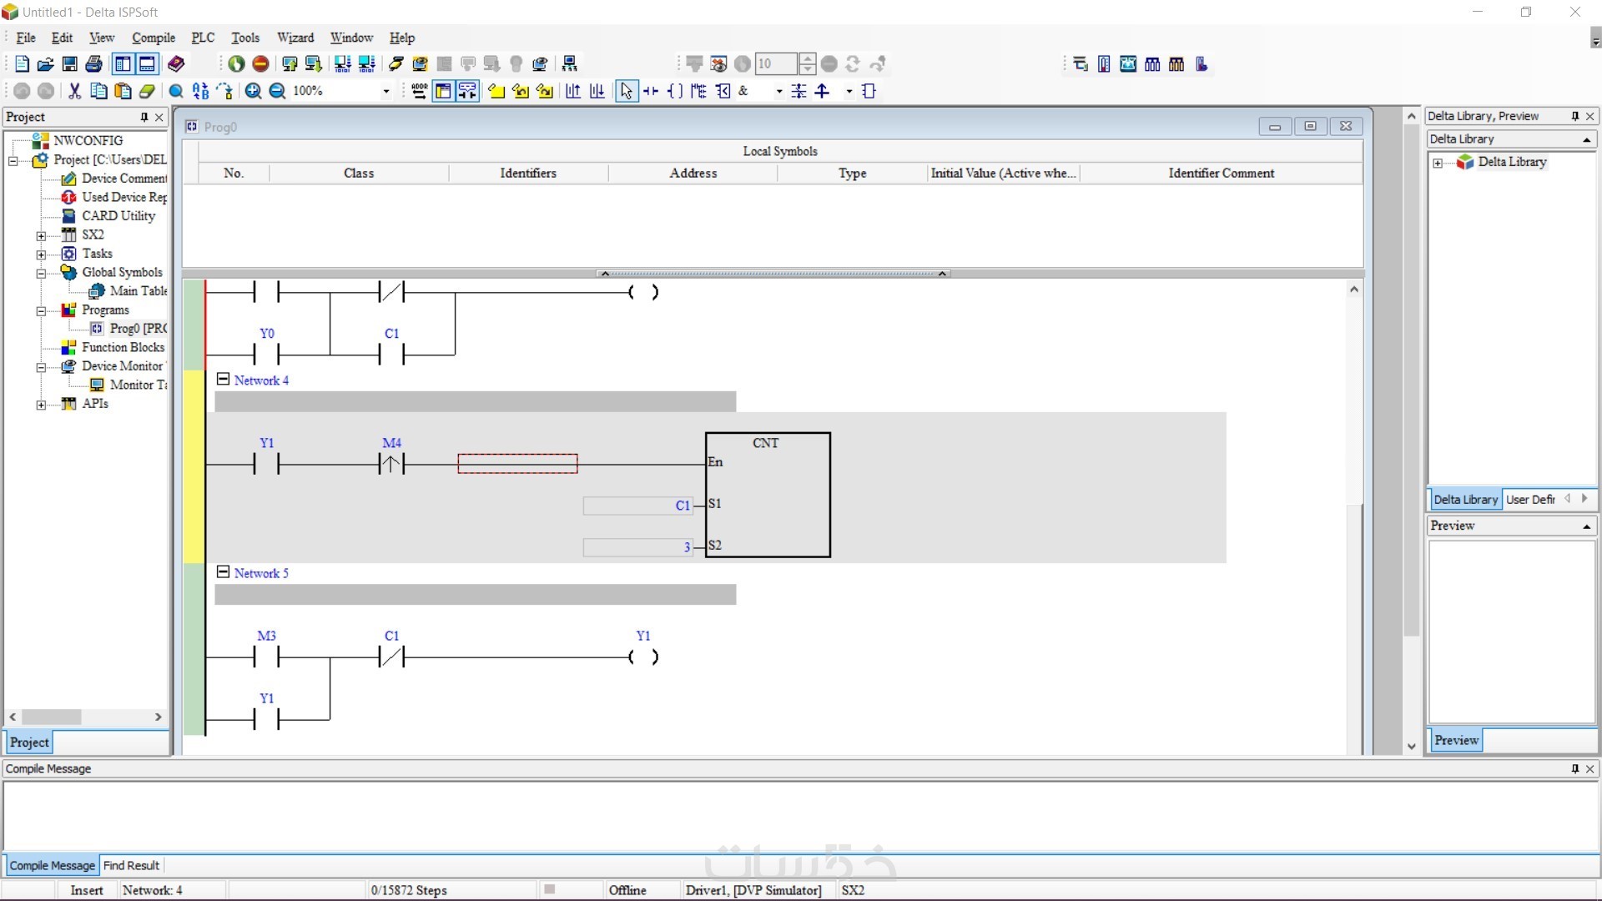
Task: Click the Cut scissors icon
Action: pos(74,91)
